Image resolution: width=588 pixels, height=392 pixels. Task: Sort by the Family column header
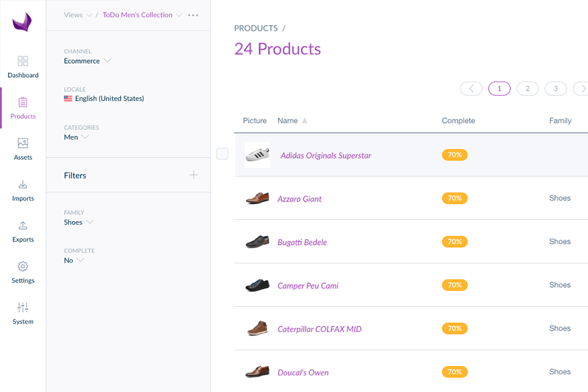pos(560,121)
